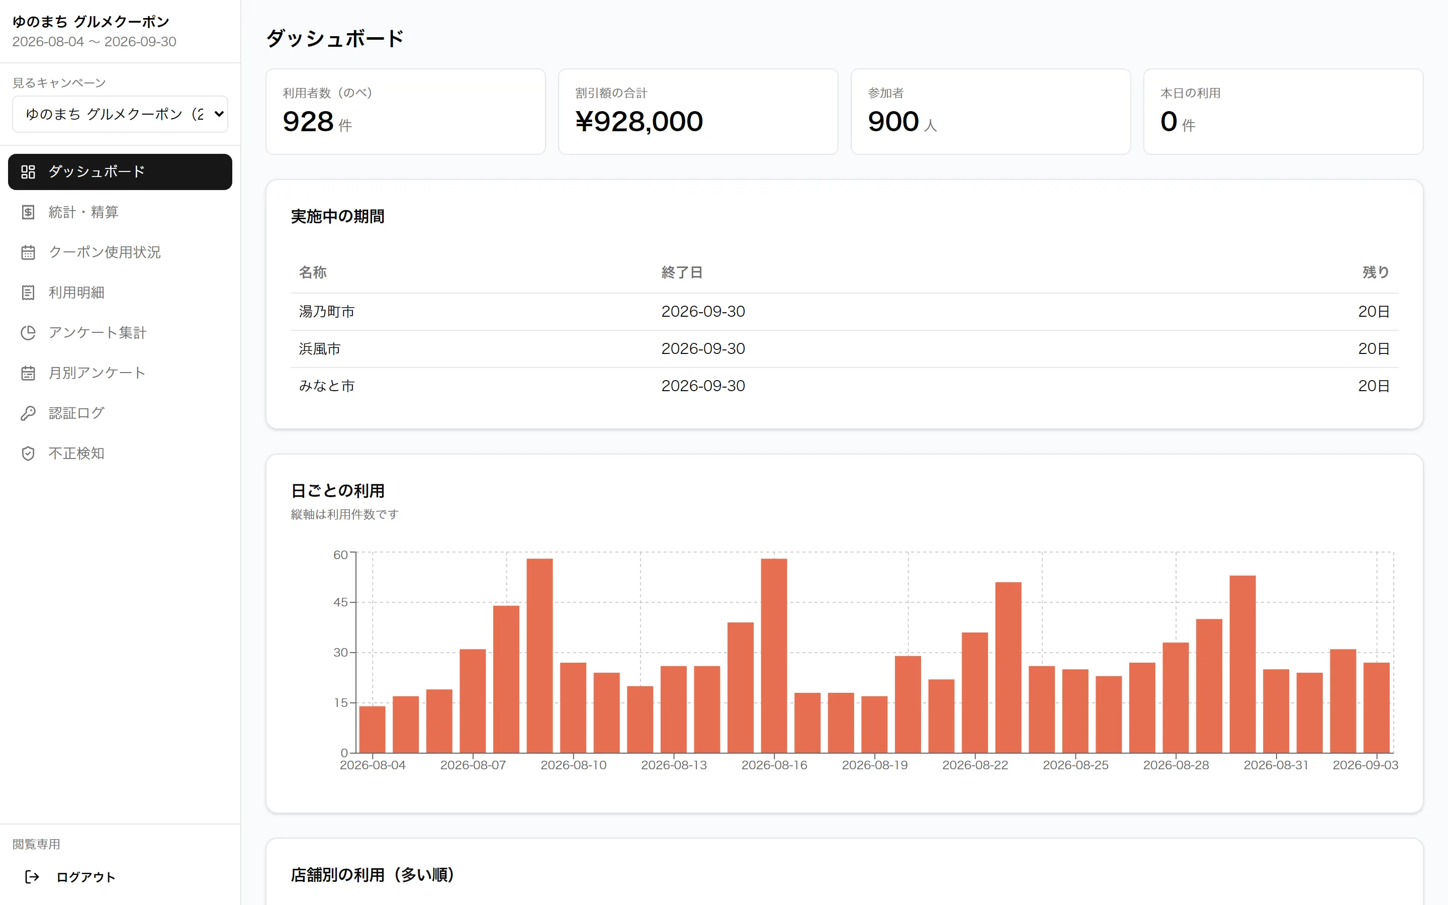
Task: Go to 統計・精算 page
Action: [x=120, y=212]
